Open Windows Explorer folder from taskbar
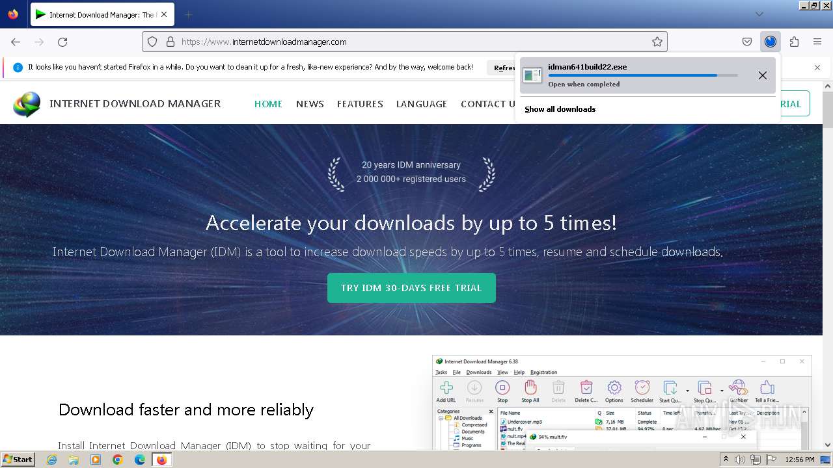Viewport: 833px width, 468px height. pos(74,460)
